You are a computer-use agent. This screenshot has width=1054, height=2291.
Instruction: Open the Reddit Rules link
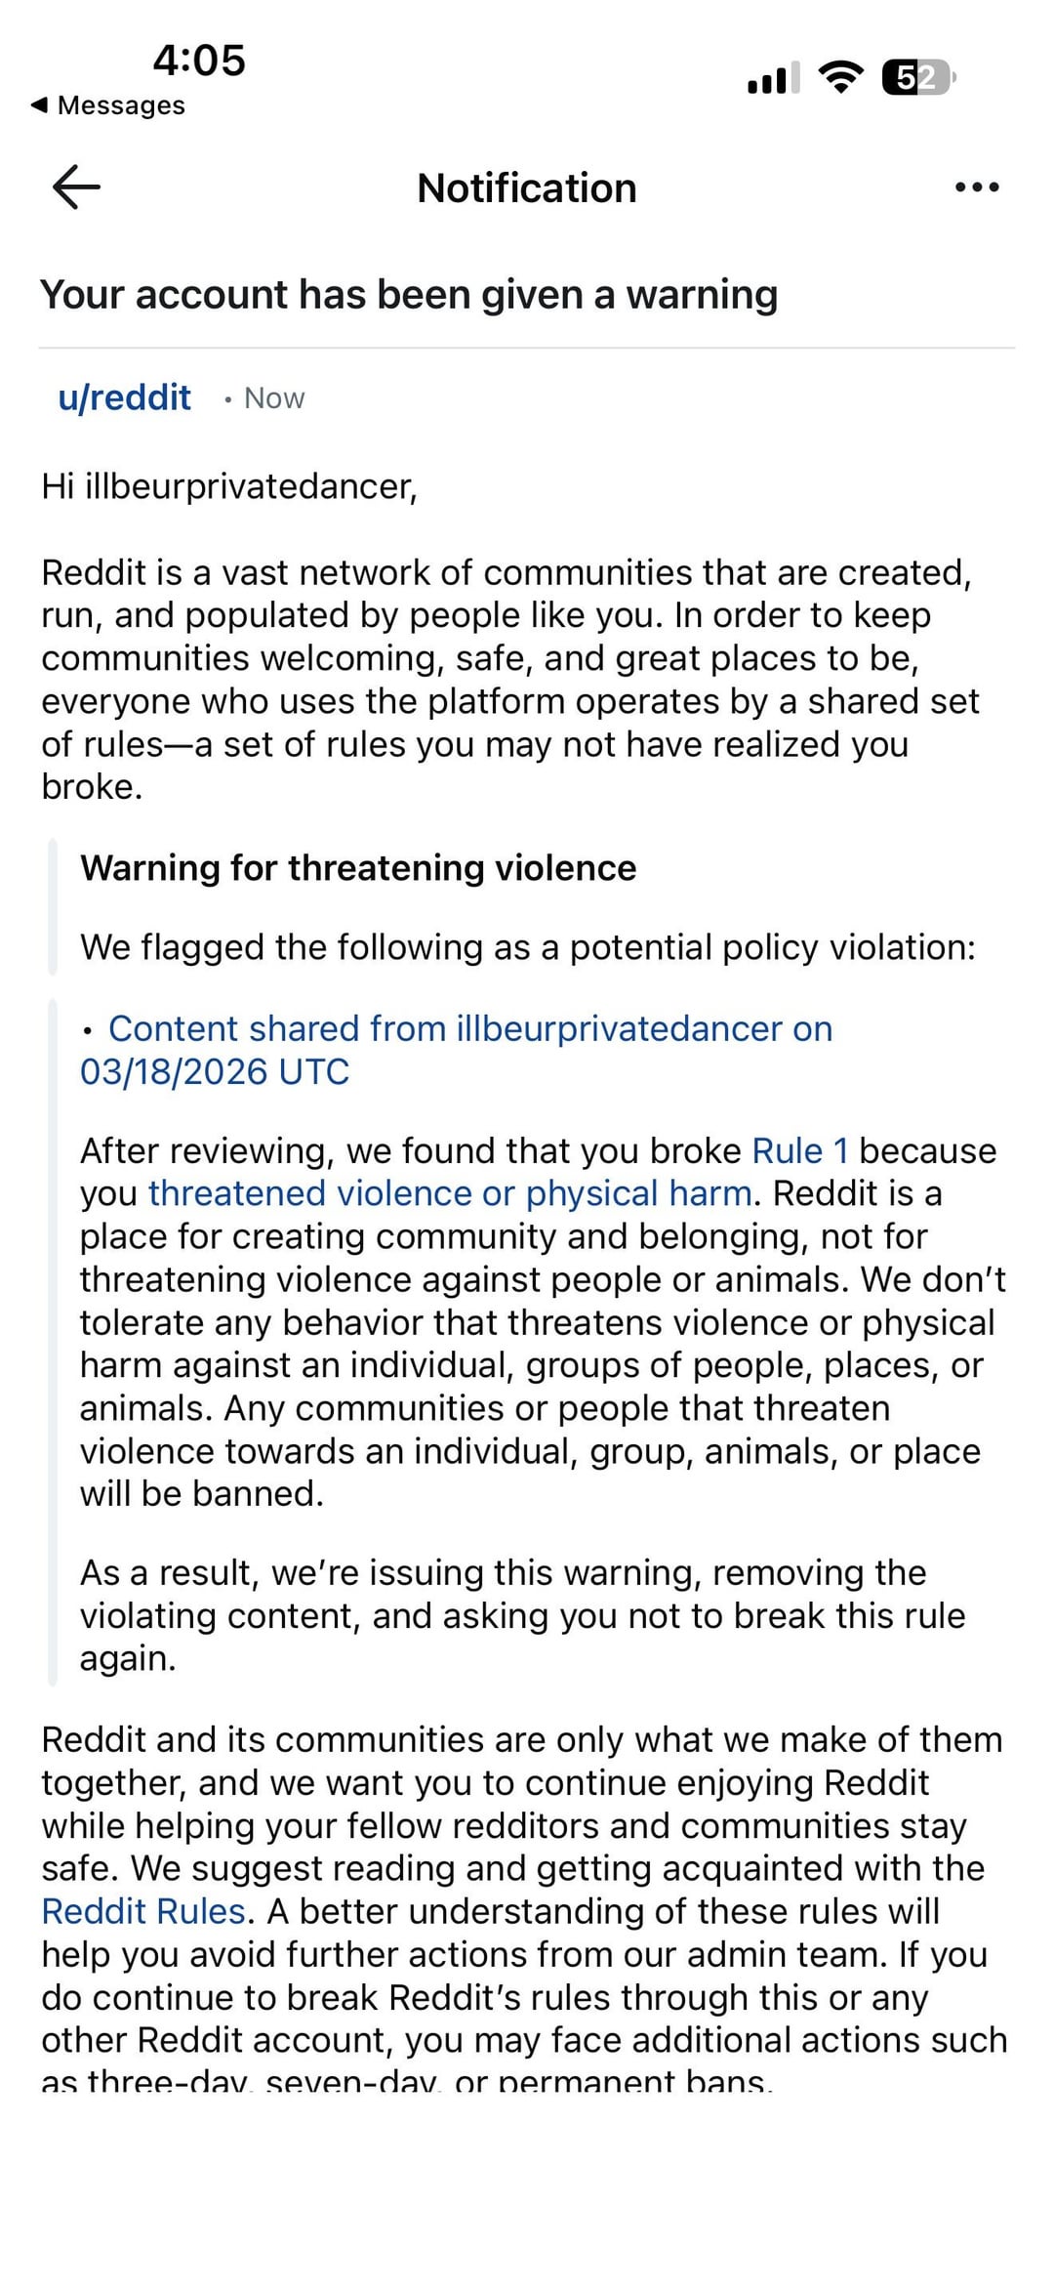point(143,1911)
